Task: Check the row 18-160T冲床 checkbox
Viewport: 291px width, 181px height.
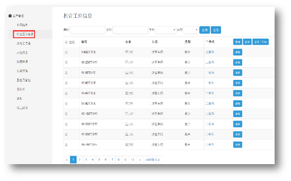Action: [66, 145]
